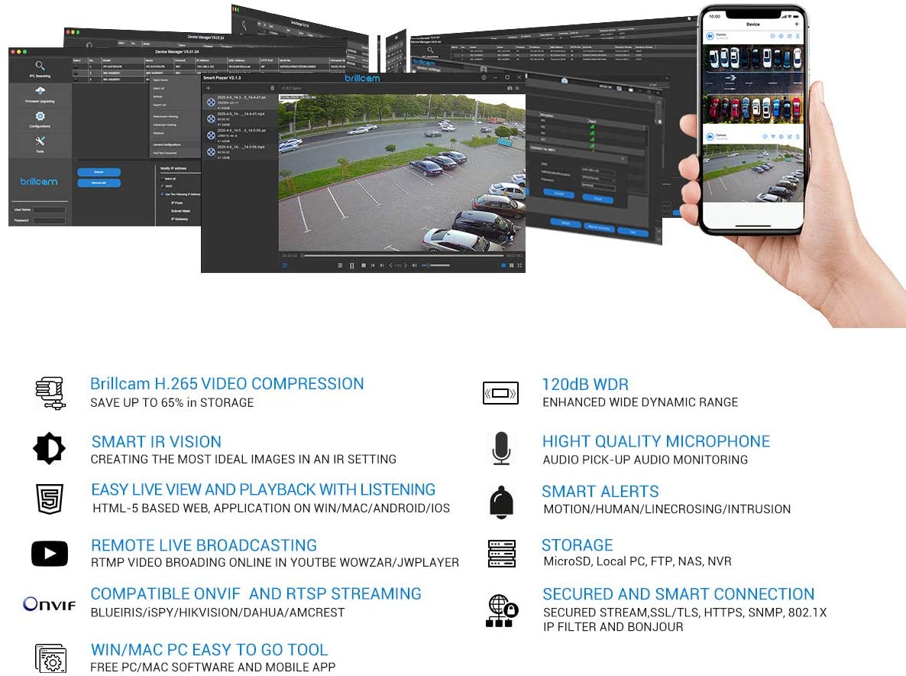Skip to previous video in Smart Player
This screenshot has height=676, width=906.
click(x=373, y=265)
